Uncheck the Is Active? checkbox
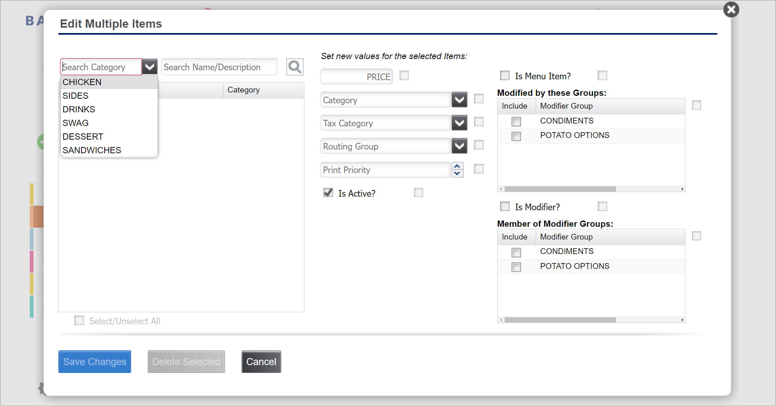Image resolution: width=776 pixels, height=406 pixels. tap(328, 193)
